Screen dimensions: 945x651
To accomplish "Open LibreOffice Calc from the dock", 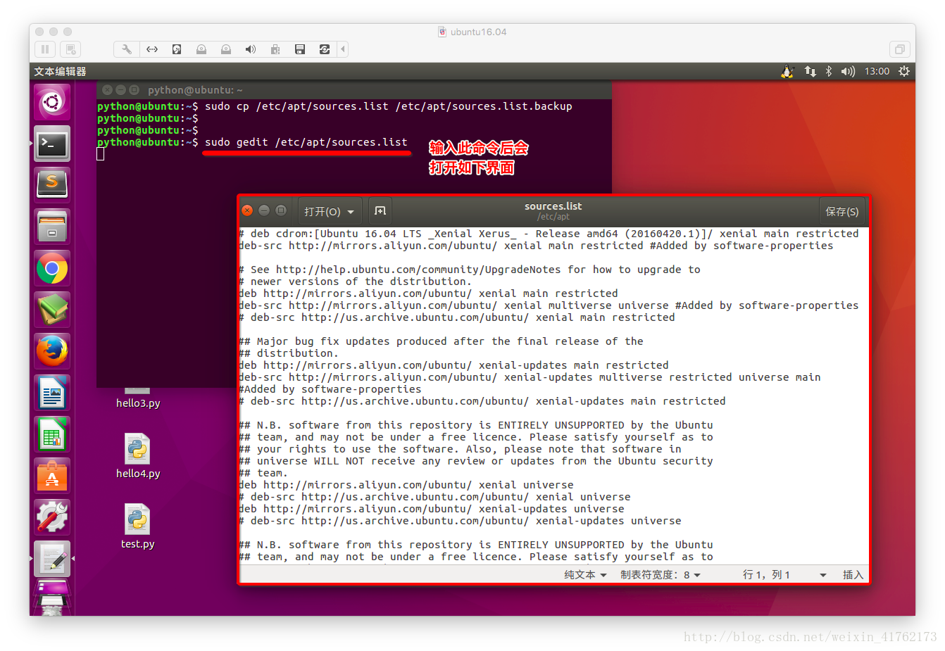I will pyautogui.click(x=52, y=435).
